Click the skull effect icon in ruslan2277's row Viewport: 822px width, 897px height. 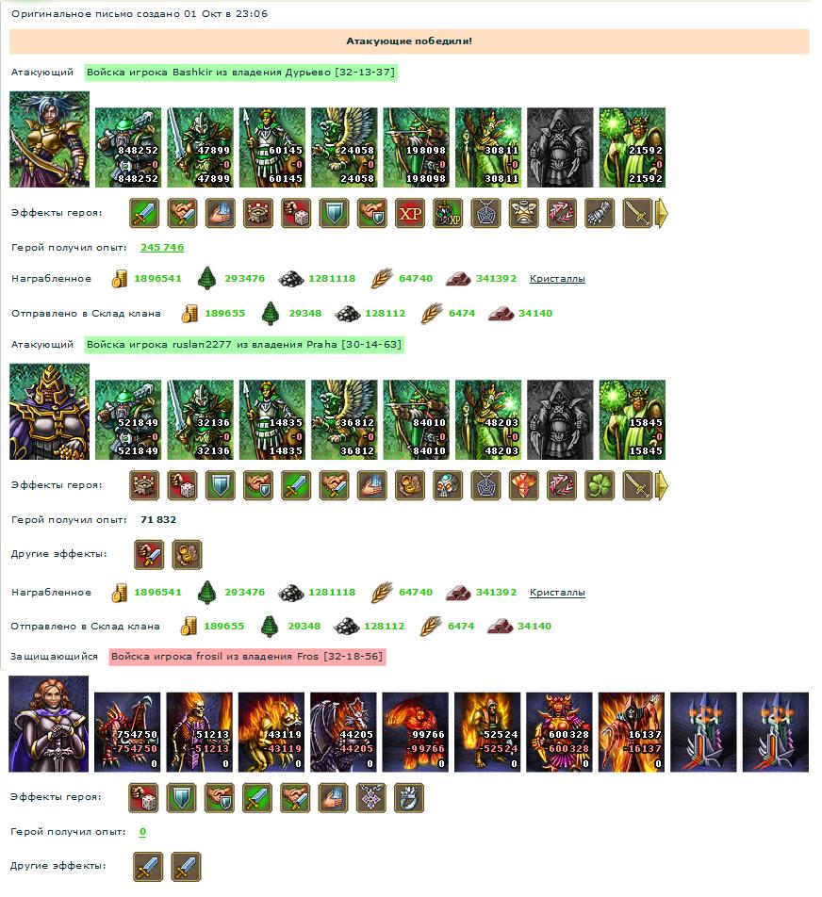[448, 485]
